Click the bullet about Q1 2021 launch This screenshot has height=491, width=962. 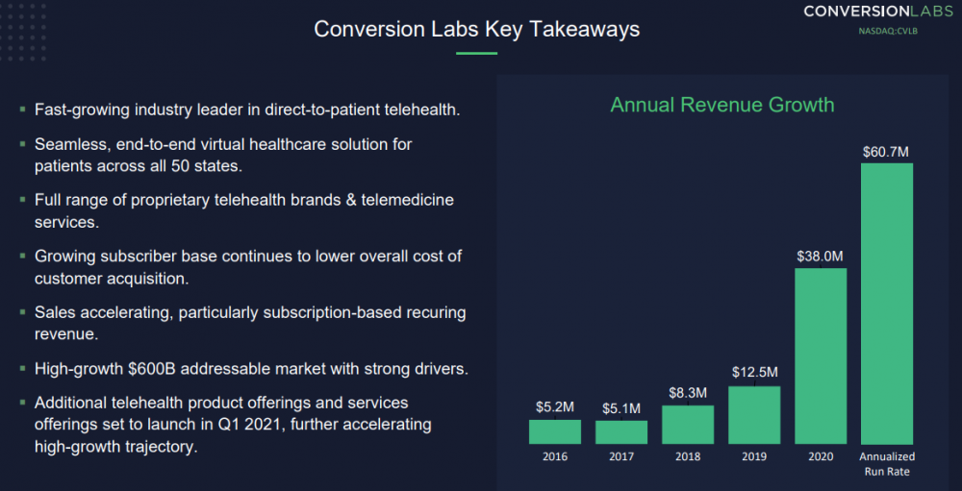tap(234, 424)
